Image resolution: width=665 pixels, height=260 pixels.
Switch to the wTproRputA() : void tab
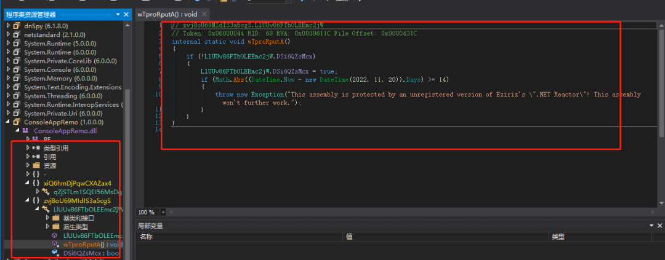coord(167,14)
